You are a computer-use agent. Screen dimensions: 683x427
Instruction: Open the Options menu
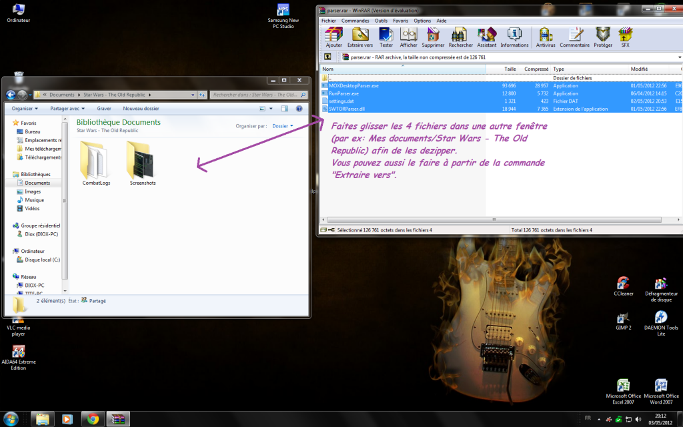[422, 21]
